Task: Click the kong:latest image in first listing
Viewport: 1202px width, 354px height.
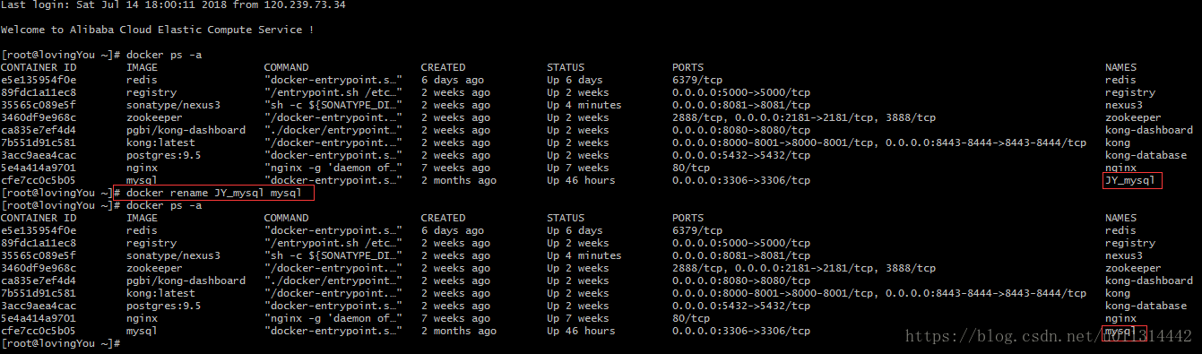Action: point(160,143)
